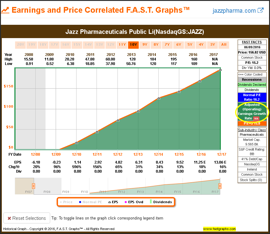Viewport: 270px width, 234px height.
Task: Click the X icon on Reset Selections
Action: 9,218
